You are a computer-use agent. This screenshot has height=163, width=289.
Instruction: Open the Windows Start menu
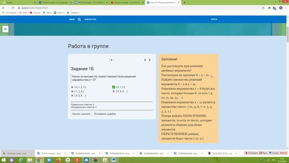pyautogui.click(x=4, y=160)
